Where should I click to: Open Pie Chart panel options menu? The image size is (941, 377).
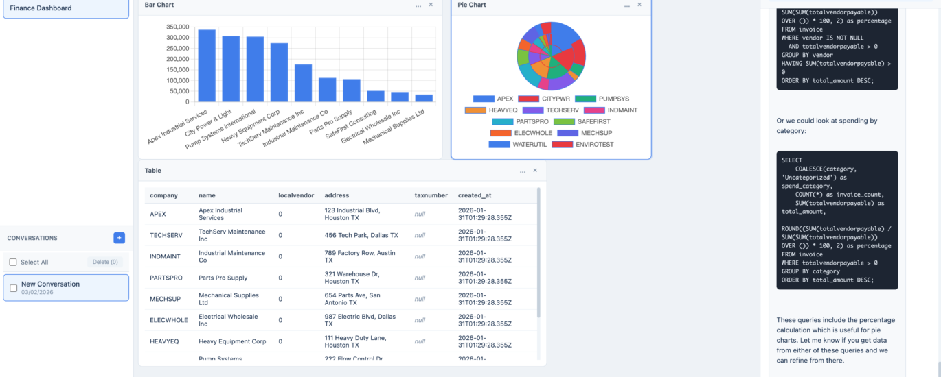627,5
